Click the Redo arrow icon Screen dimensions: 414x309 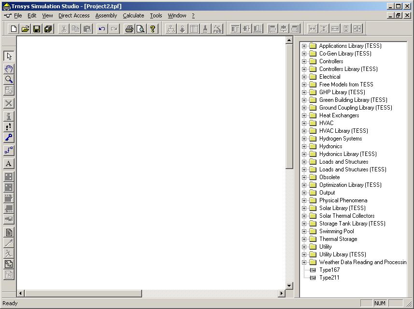[x=114, y=29]
